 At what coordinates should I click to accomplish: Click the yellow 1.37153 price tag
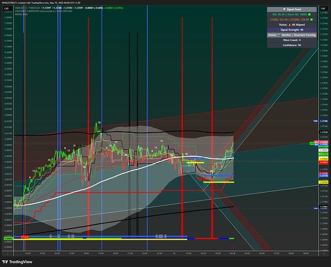click(x=323, y=182)
